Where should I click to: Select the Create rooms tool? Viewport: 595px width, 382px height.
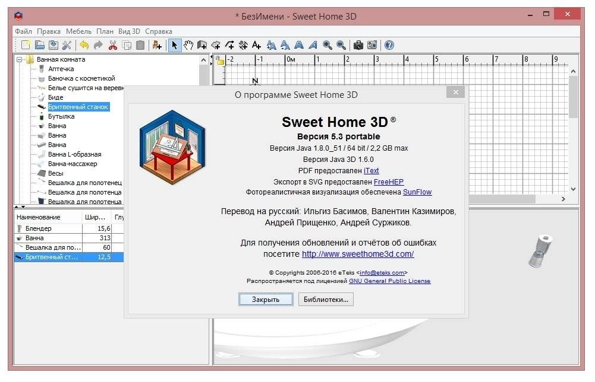[216, 45]
